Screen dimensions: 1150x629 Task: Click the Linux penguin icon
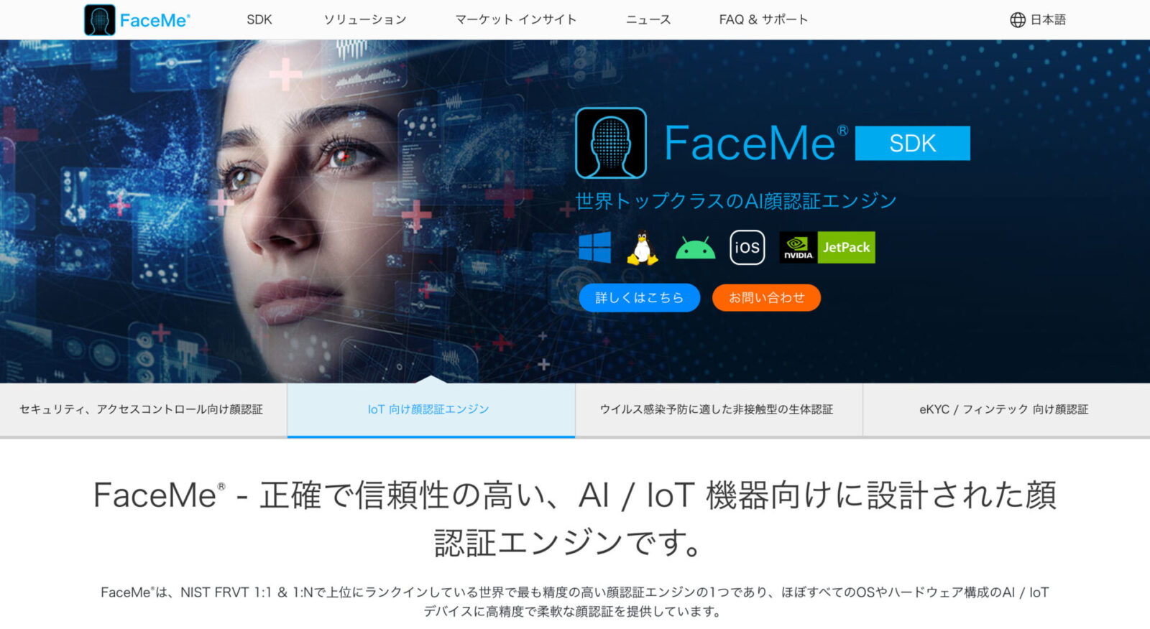[643, 248]
